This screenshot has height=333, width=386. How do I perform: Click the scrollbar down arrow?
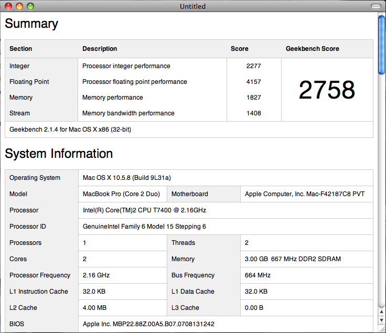(x=381, y=320)
